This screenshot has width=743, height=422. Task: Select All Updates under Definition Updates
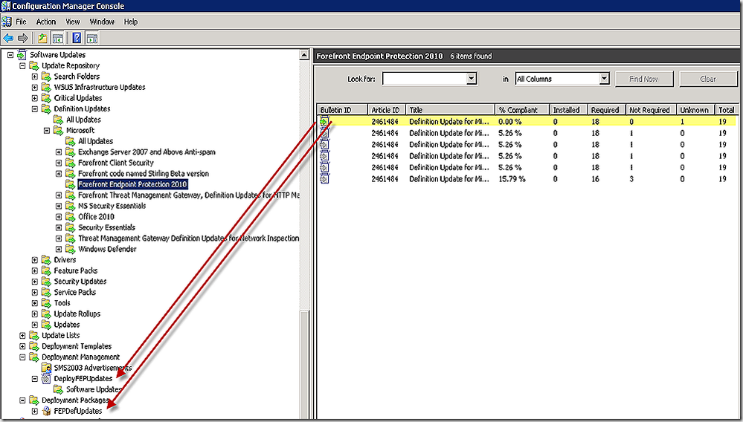(x=83, y=120)
